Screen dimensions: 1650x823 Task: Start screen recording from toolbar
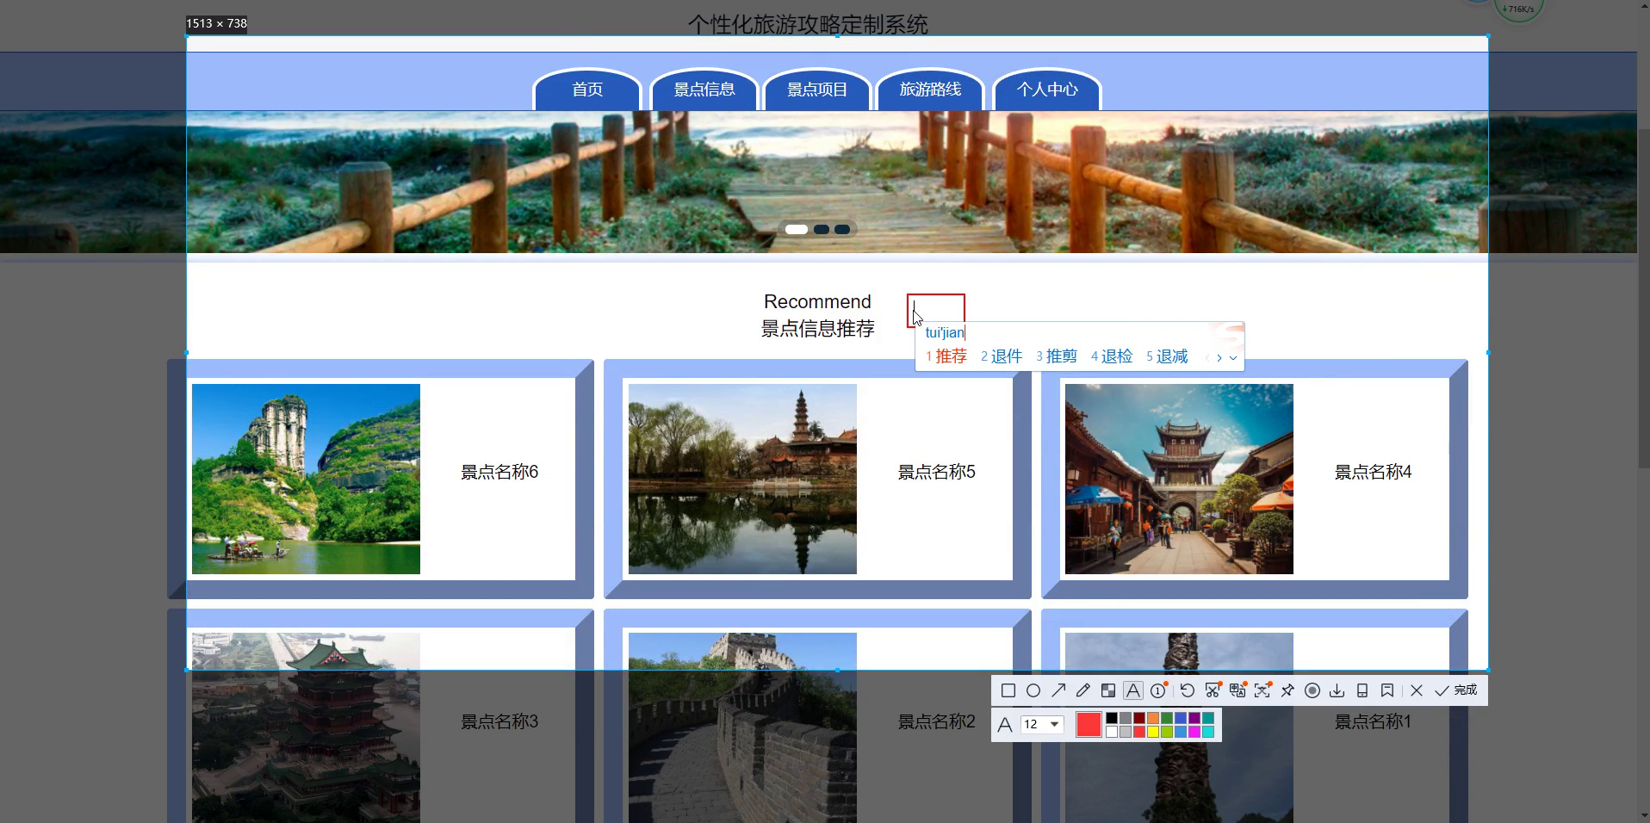point(1312,690)
